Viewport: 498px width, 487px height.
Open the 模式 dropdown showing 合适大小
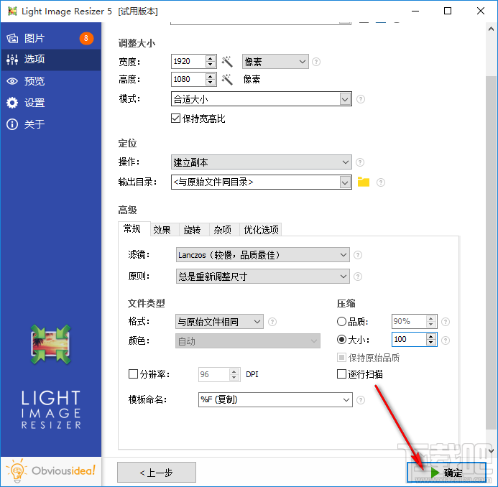(x=262, y=99)
